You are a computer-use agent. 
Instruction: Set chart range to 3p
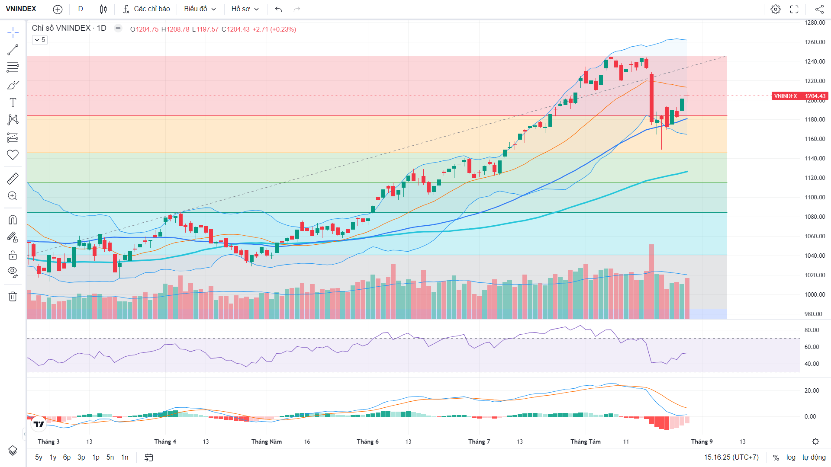(x=81, y=457)
